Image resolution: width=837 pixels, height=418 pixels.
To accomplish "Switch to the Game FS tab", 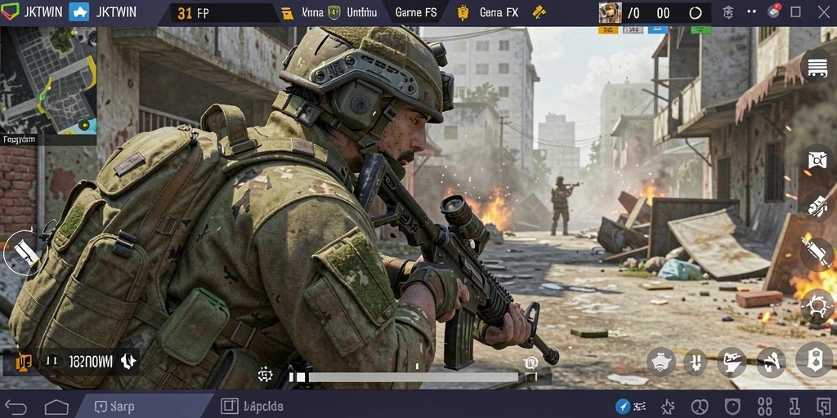I will [415, 13].
